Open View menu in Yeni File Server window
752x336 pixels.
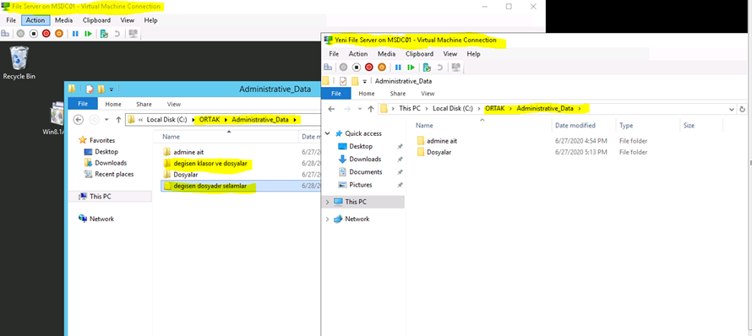coord(450,54)
